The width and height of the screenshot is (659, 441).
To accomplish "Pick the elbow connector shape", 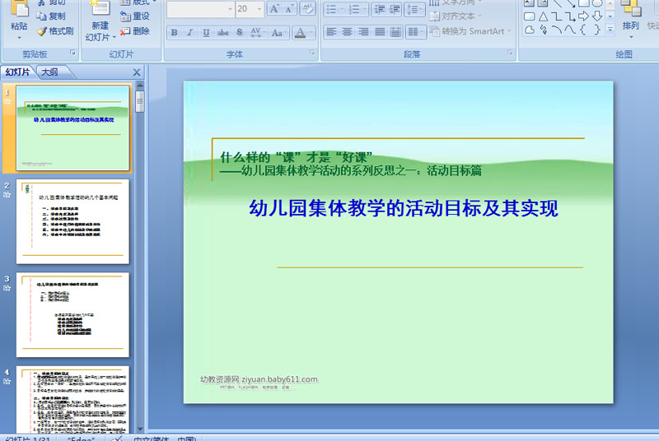I will [557, 16].
